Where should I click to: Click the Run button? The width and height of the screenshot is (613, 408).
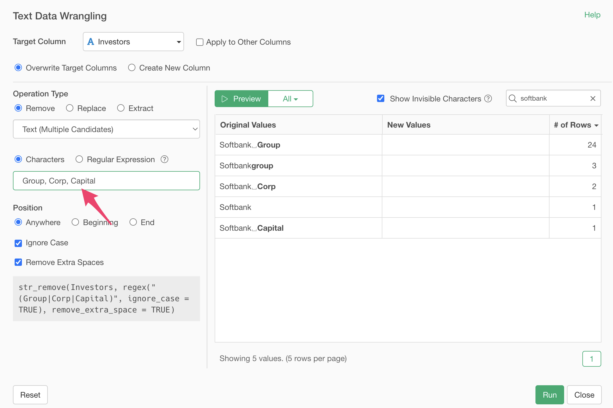tap(550, 395)
